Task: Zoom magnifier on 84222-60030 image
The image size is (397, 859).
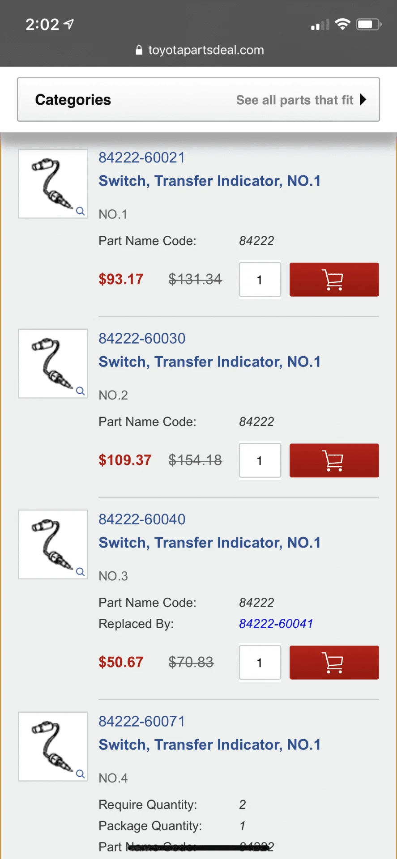Action: [x=80, y=391]
